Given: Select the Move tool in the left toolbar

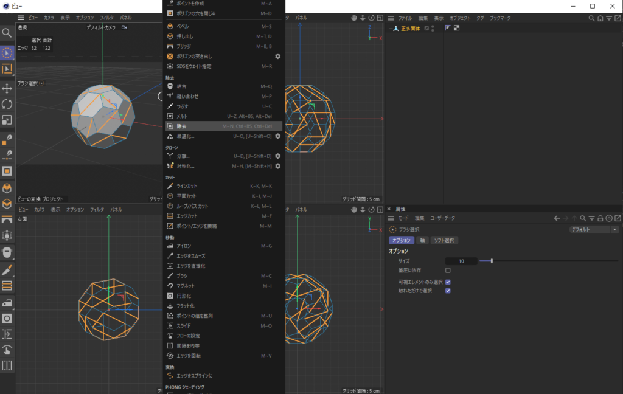Looking at the screenshot, I should (8, 88).
